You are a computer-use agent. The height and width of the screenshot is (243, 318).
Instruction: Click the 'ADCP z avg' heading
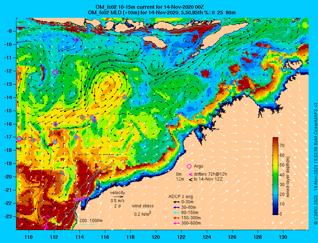pyautogui.click(x=181, y=197)
